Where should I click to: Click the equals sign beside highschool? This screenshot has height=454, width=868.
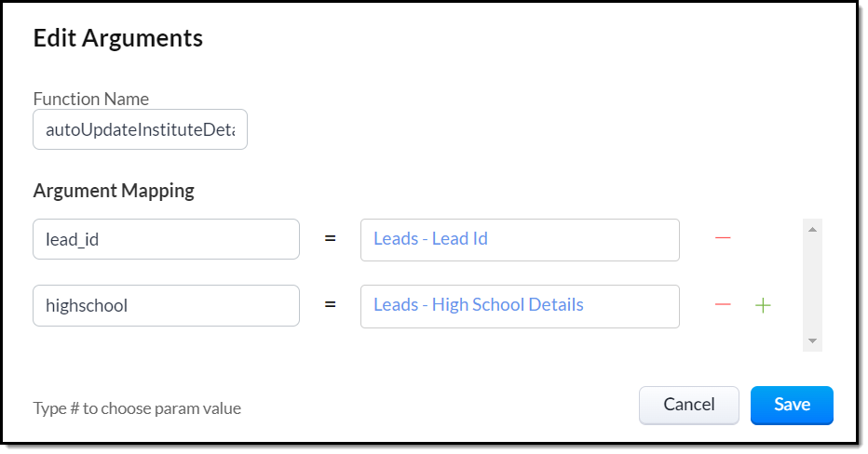click(x=330, y=305)
